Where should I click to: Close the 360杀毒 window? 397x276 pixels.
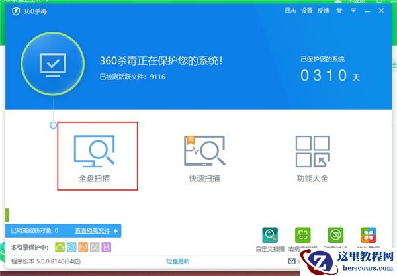click(381, 11)
